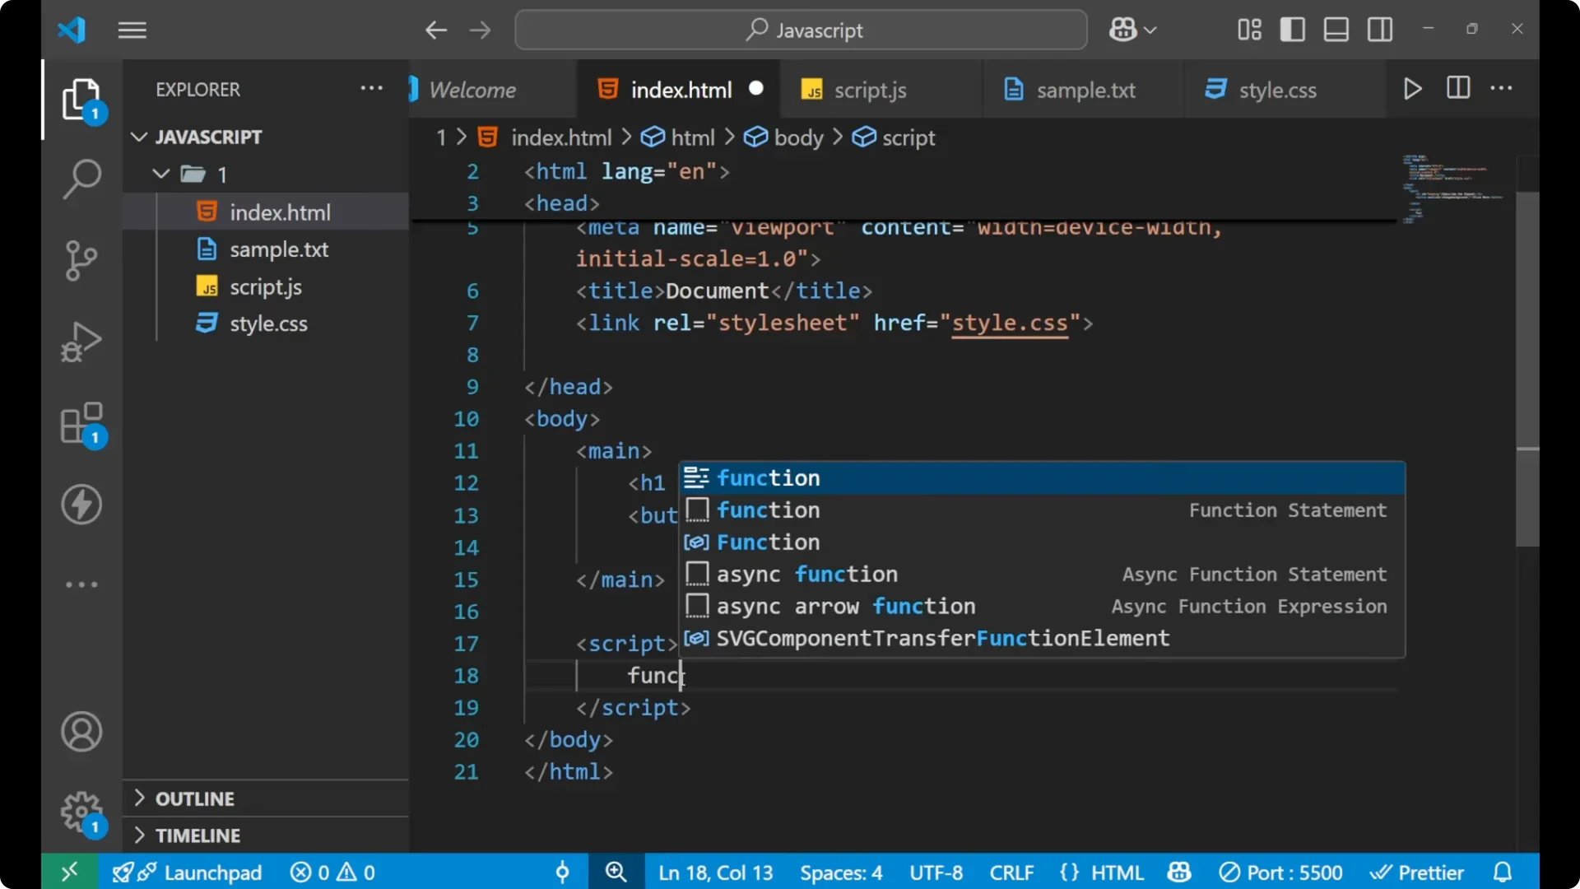Click the Run button above the editor
The image size is (1580, 889).
click(1413, 88)
